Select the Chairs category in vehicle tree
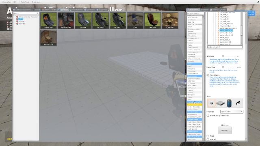 click(x=21, y=19)
